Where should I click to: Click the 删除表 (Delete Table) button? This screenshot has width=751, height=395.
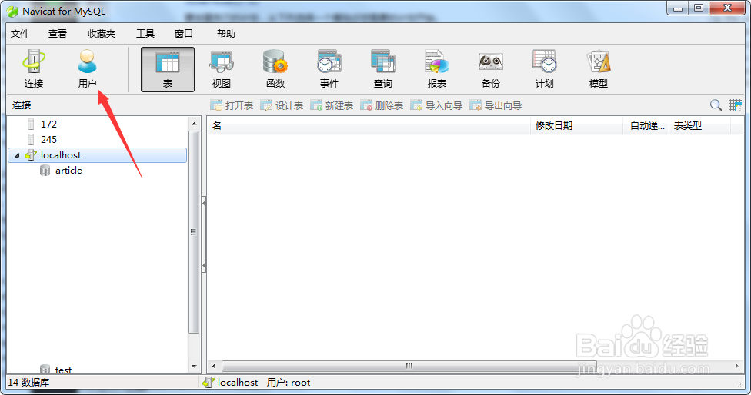coord(382,106)
